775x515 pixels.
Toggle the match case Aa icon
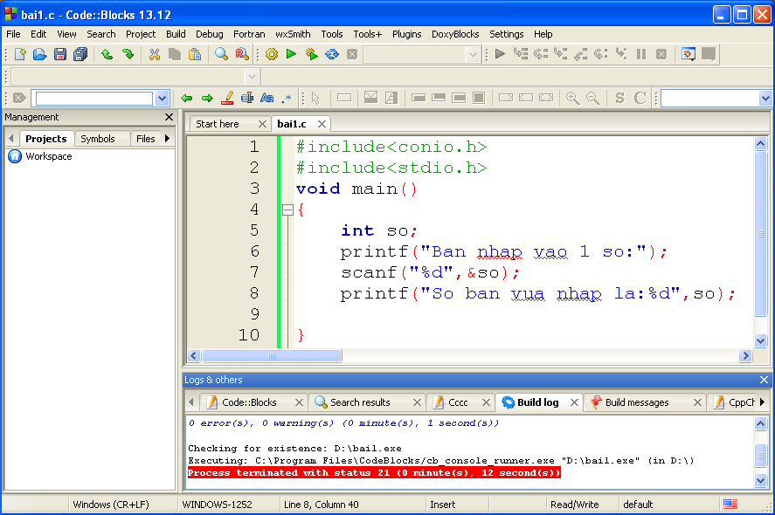(x=266, y=98)
